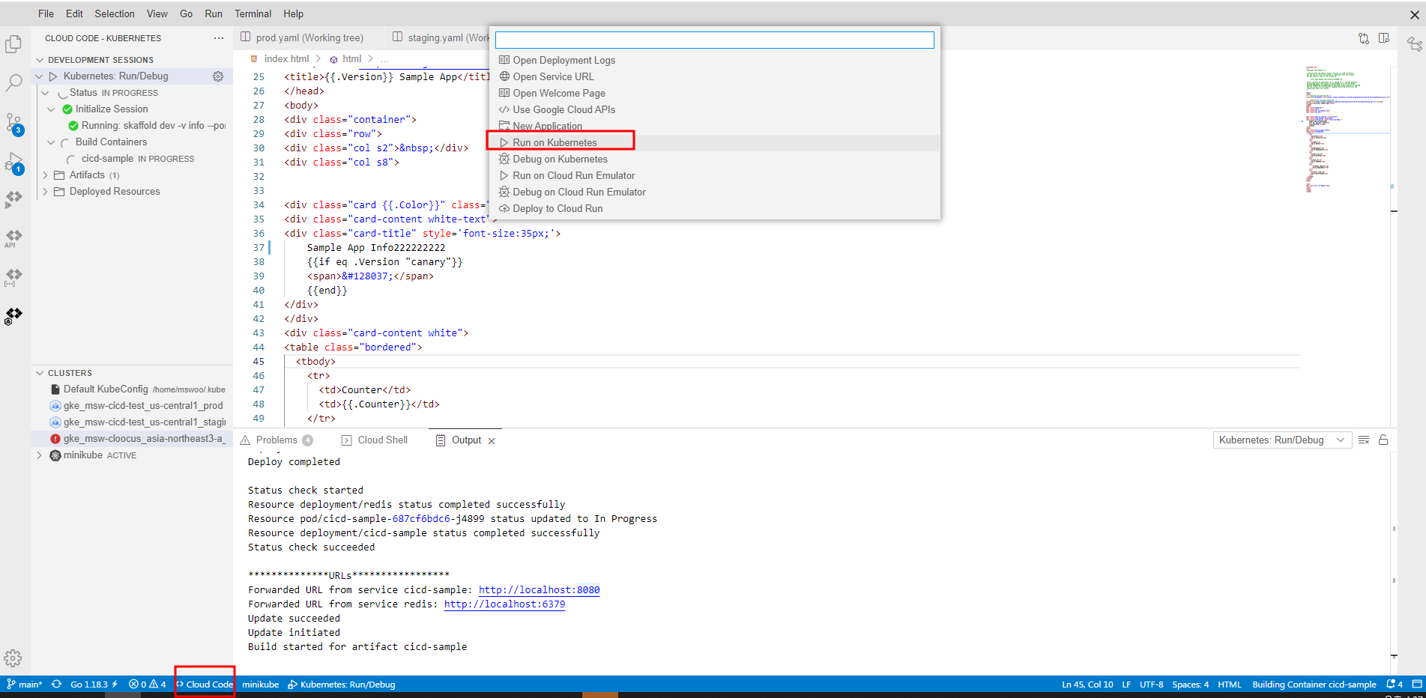Open the Search view icon
The height and width of the screenshot is (698, 1426).
point(13,83)
